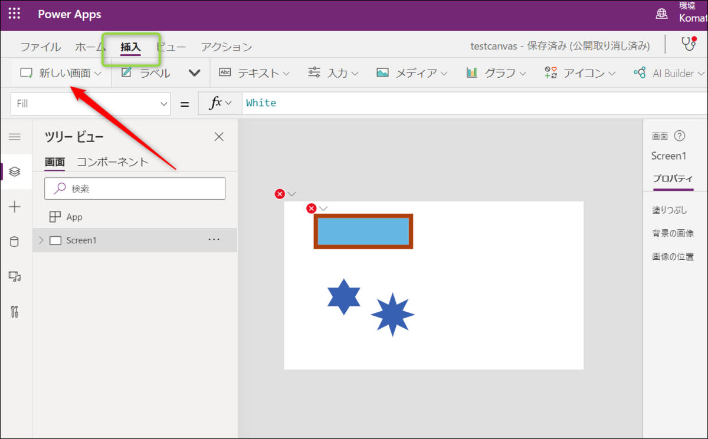Viewport: 708px width, 439px height.
Task: Switch to the コンポーネント tab
Action: tap(112, 162)
